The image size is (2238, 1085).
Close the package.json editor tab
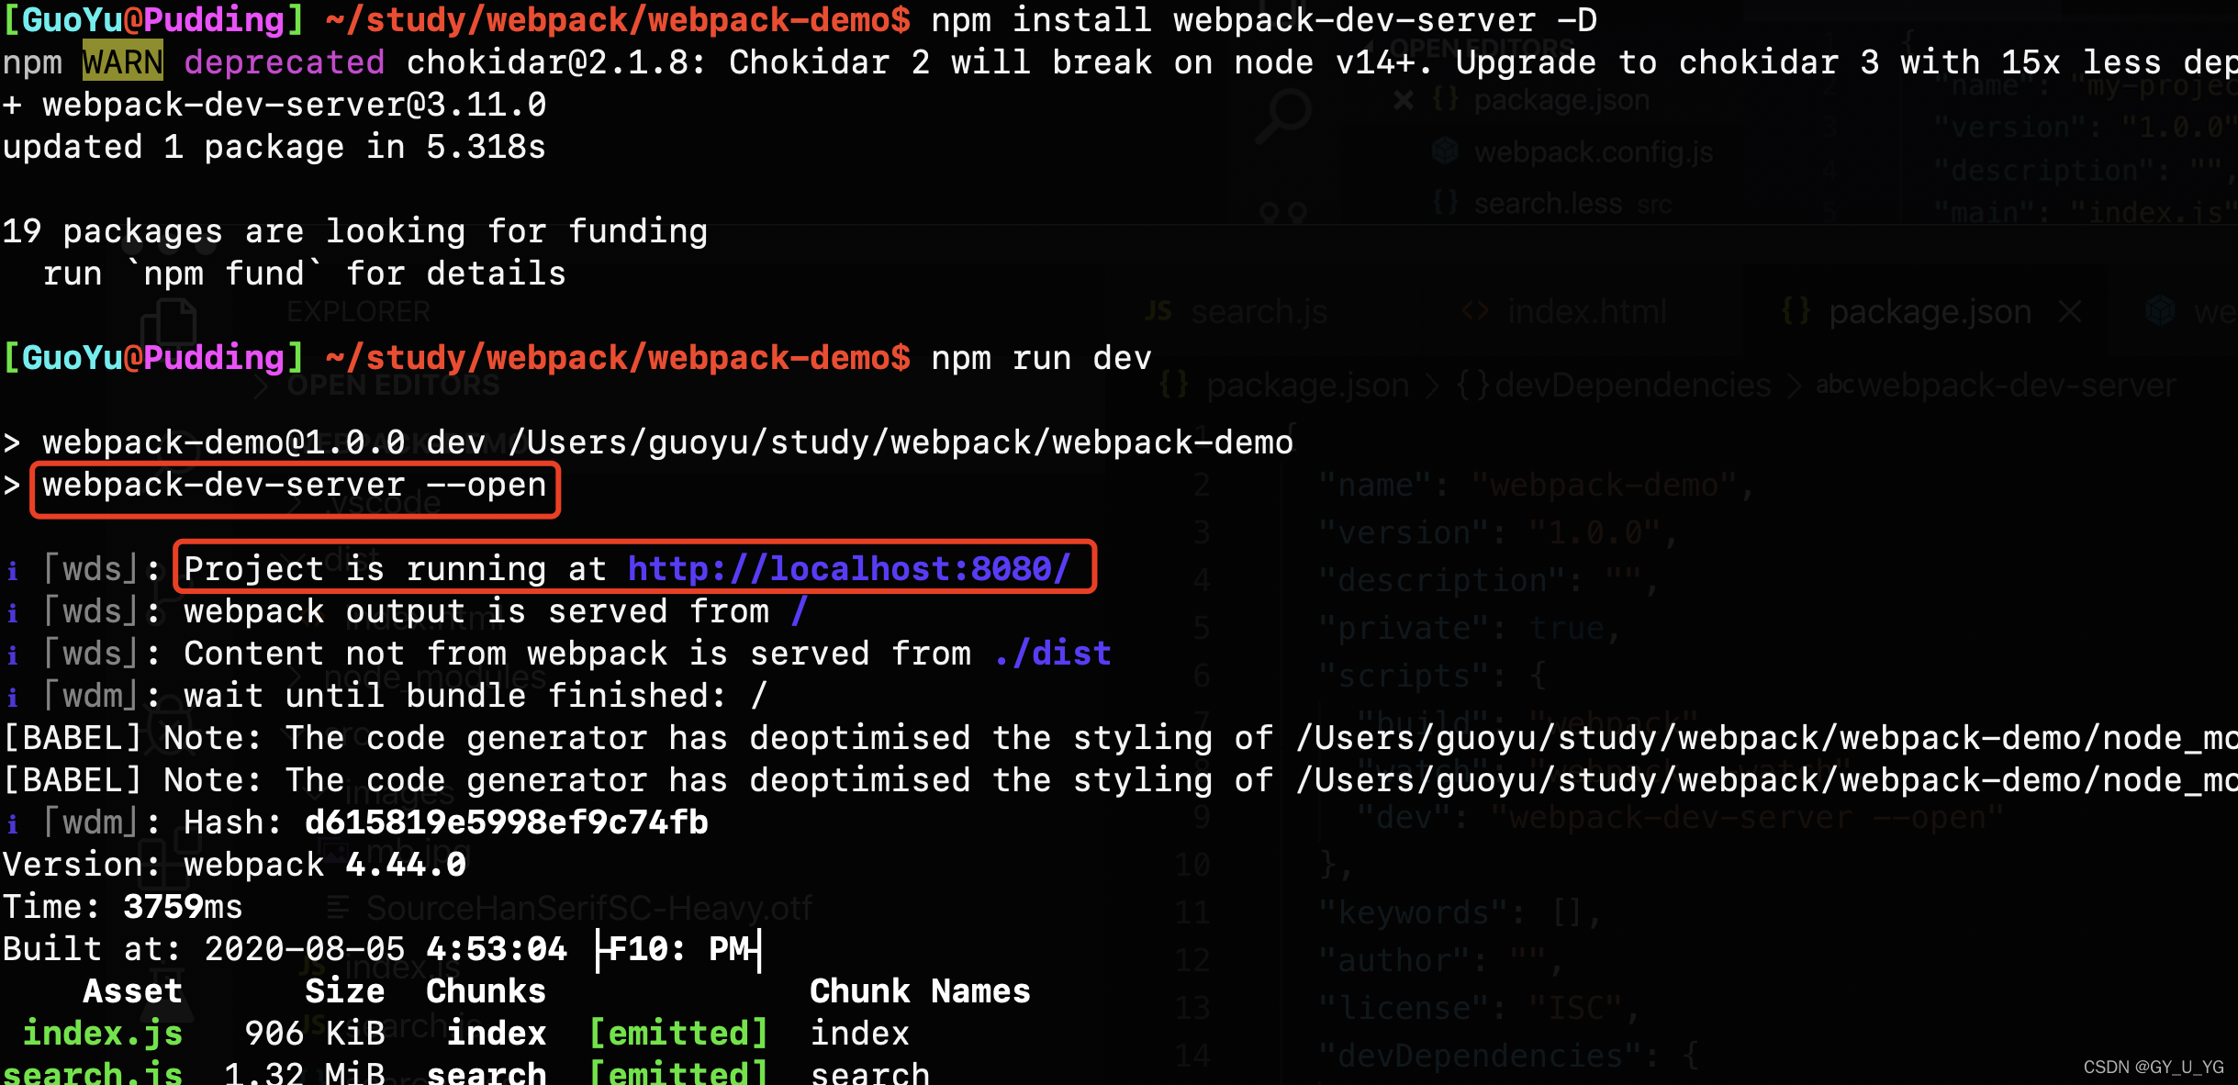[2069, 312]
